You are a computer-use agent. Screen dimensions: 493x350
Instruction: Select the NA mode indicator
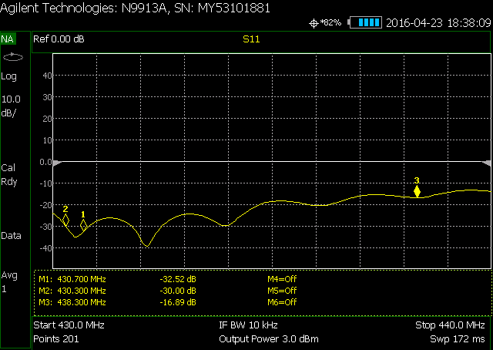(8, 39)
